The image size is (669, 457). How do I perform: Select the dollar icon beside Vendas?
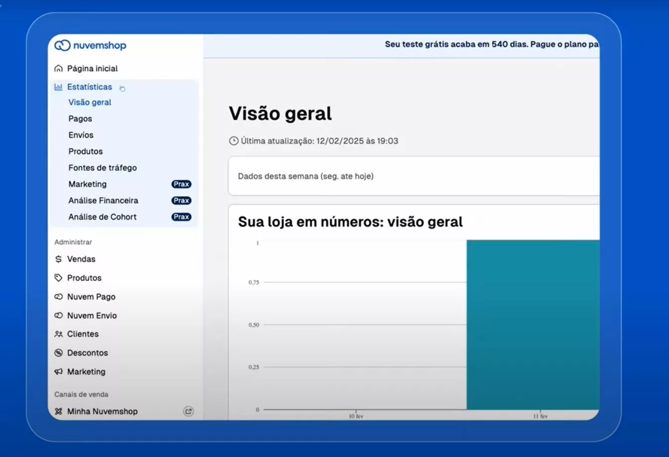(x=58, y=259)
